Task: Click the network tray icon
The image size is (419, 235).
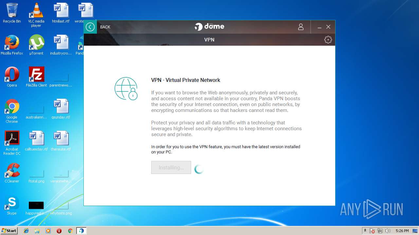Action: click(380, 231)
